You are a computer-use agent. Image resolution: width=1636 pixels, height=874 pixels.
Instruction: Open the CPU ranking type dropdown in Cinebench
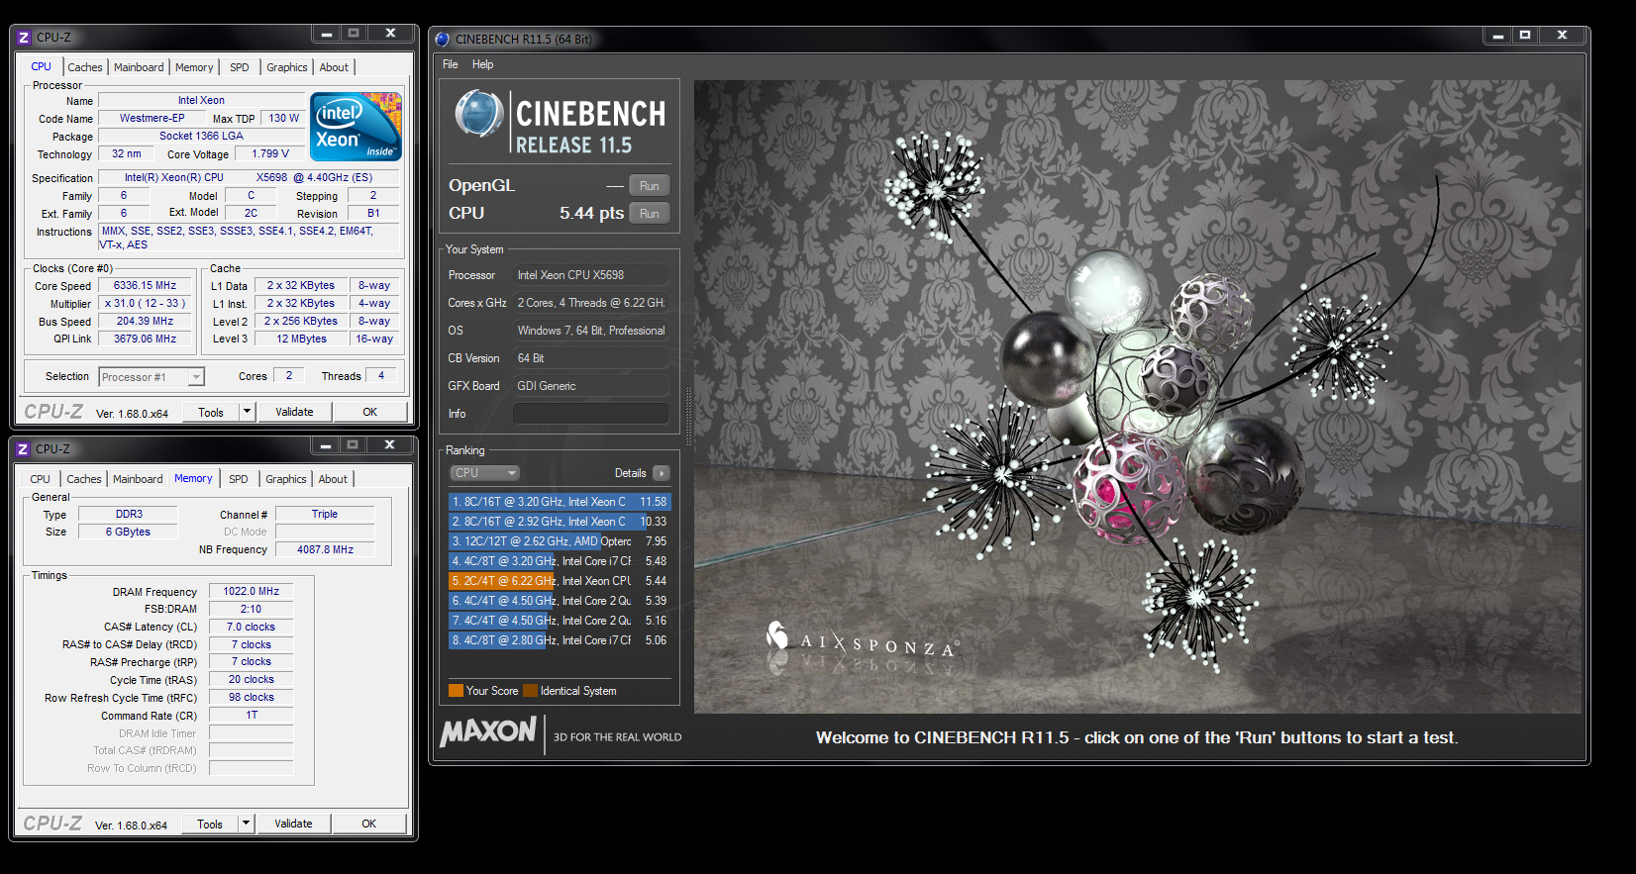485,473
